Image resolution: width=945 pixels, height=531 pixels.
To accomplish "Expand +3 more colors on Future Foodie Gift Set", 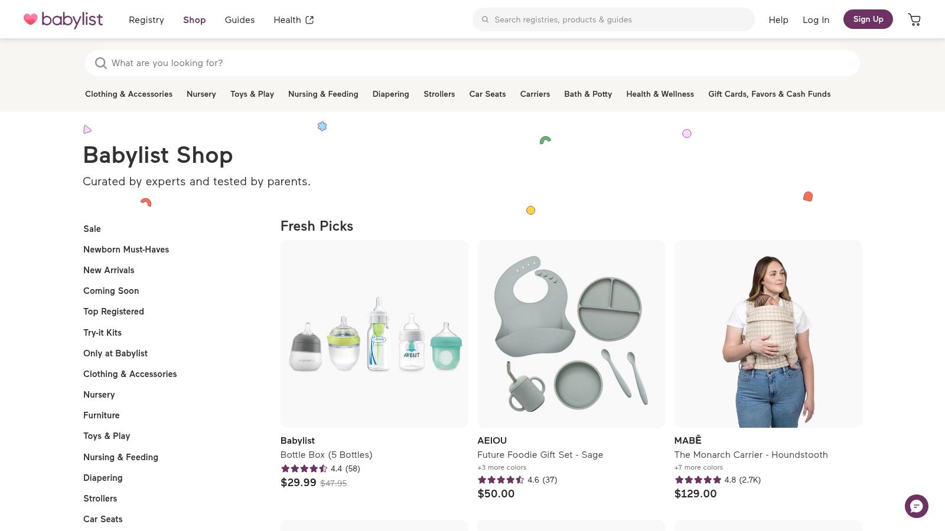I will click(x=502, y=467).
